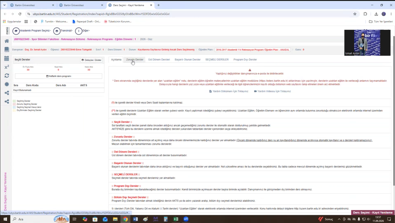Click the calendar icon in sidebar

pyautogui.click(x=7, y=59)
